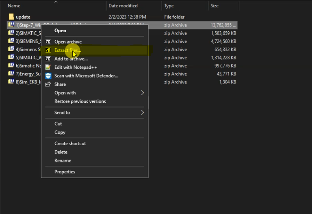Click the 7-Zip icon beside Open archive
Image resolution: width=312 pixels, height=214 pixels.
(x=48, y=41)
